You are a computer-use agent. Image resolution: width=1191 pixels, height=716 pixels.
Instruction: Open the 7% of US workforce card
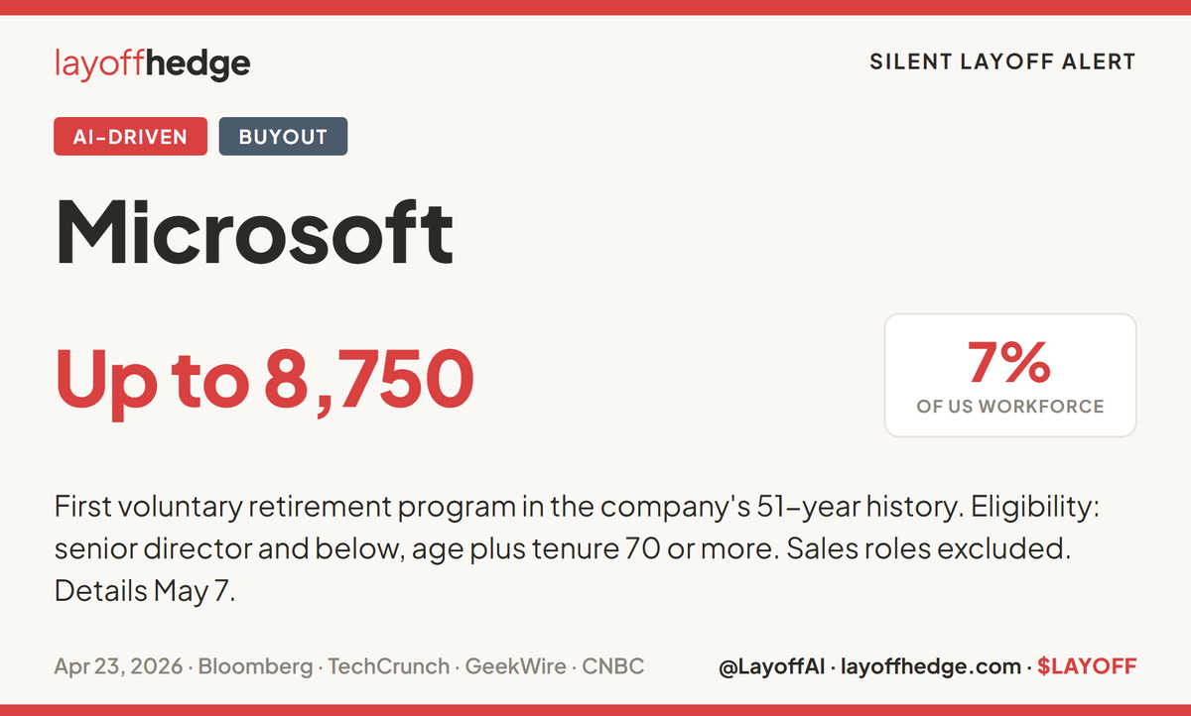coord(1010,375)
